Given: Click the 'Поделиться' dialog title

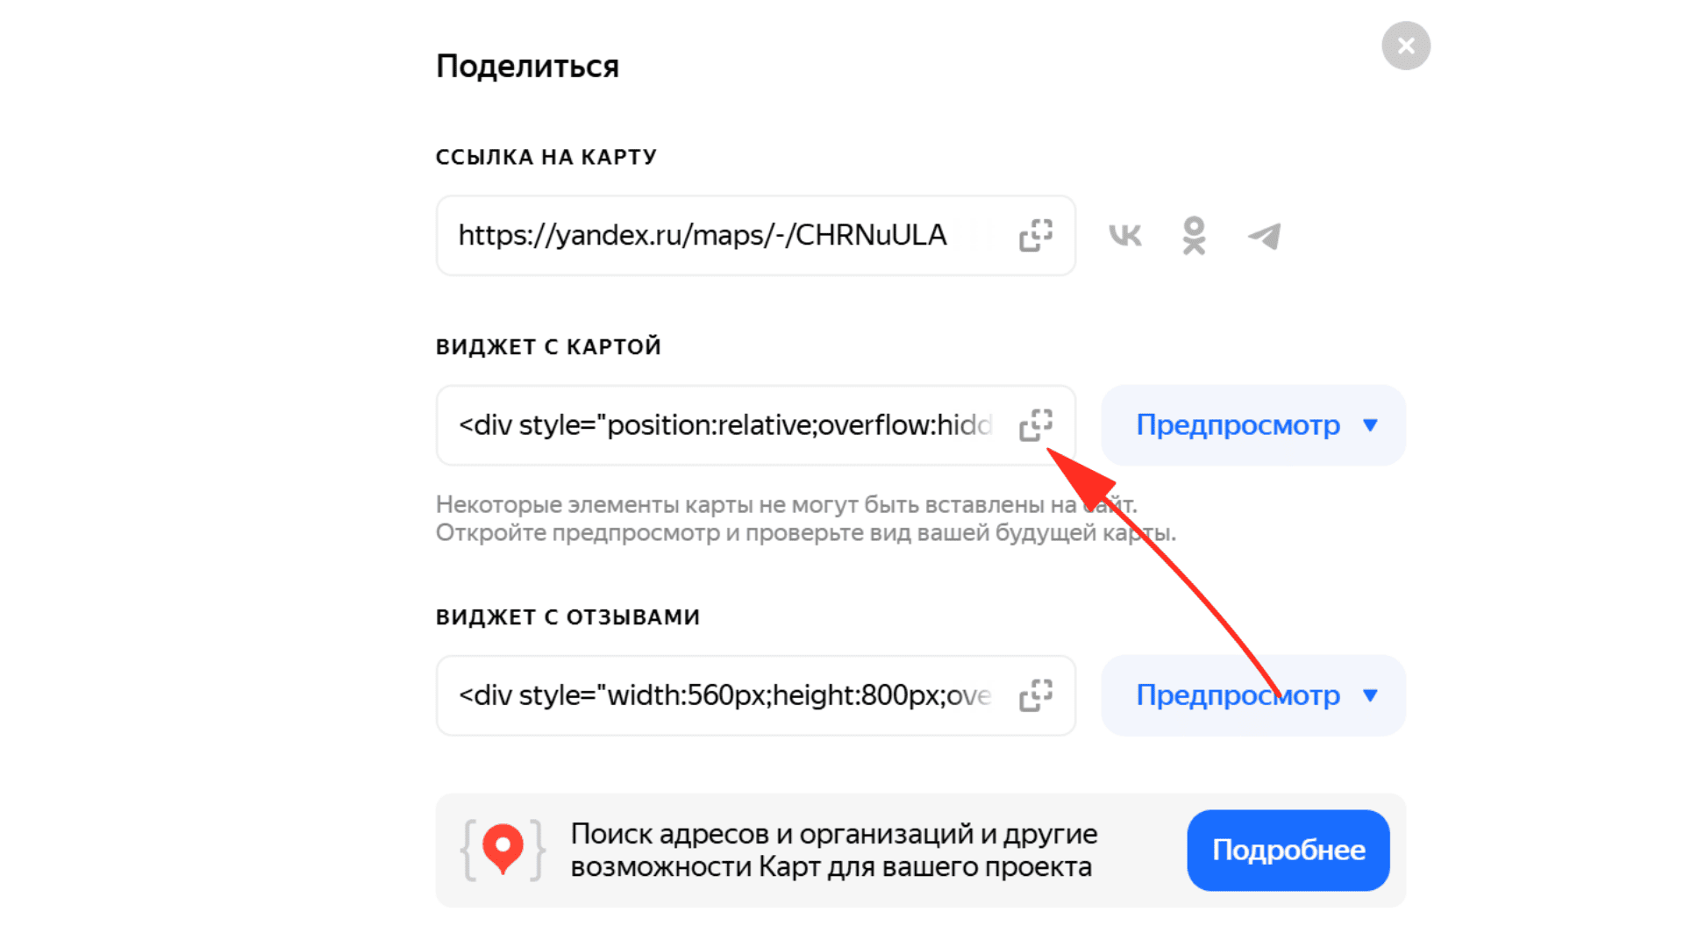Looking at the screenshot, I should 527,67.
